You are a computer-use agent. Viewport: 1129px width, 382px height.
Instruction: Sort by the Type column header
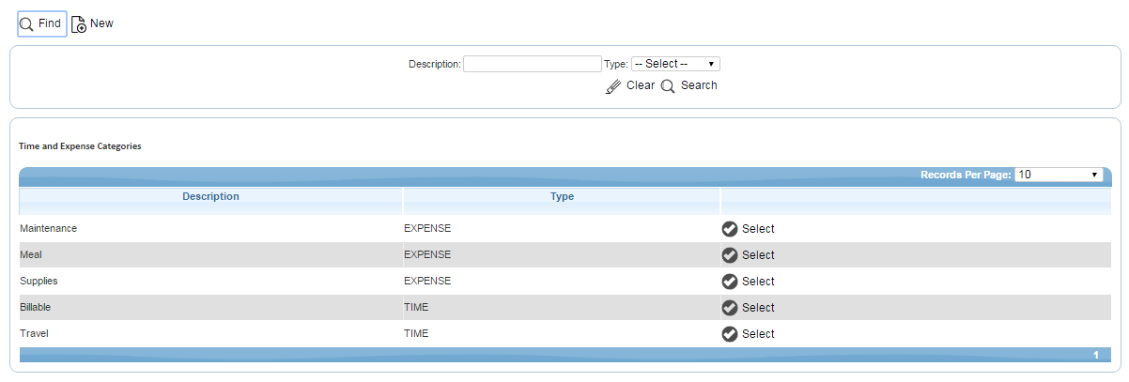coord(562,197)
